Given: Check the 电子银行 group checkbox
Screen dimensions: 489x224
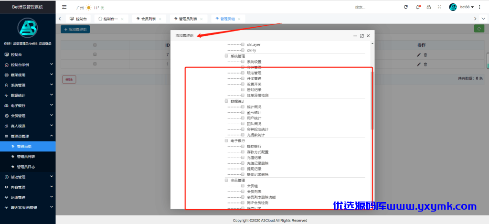Looking at the screenshot, I should pos(226,141).
